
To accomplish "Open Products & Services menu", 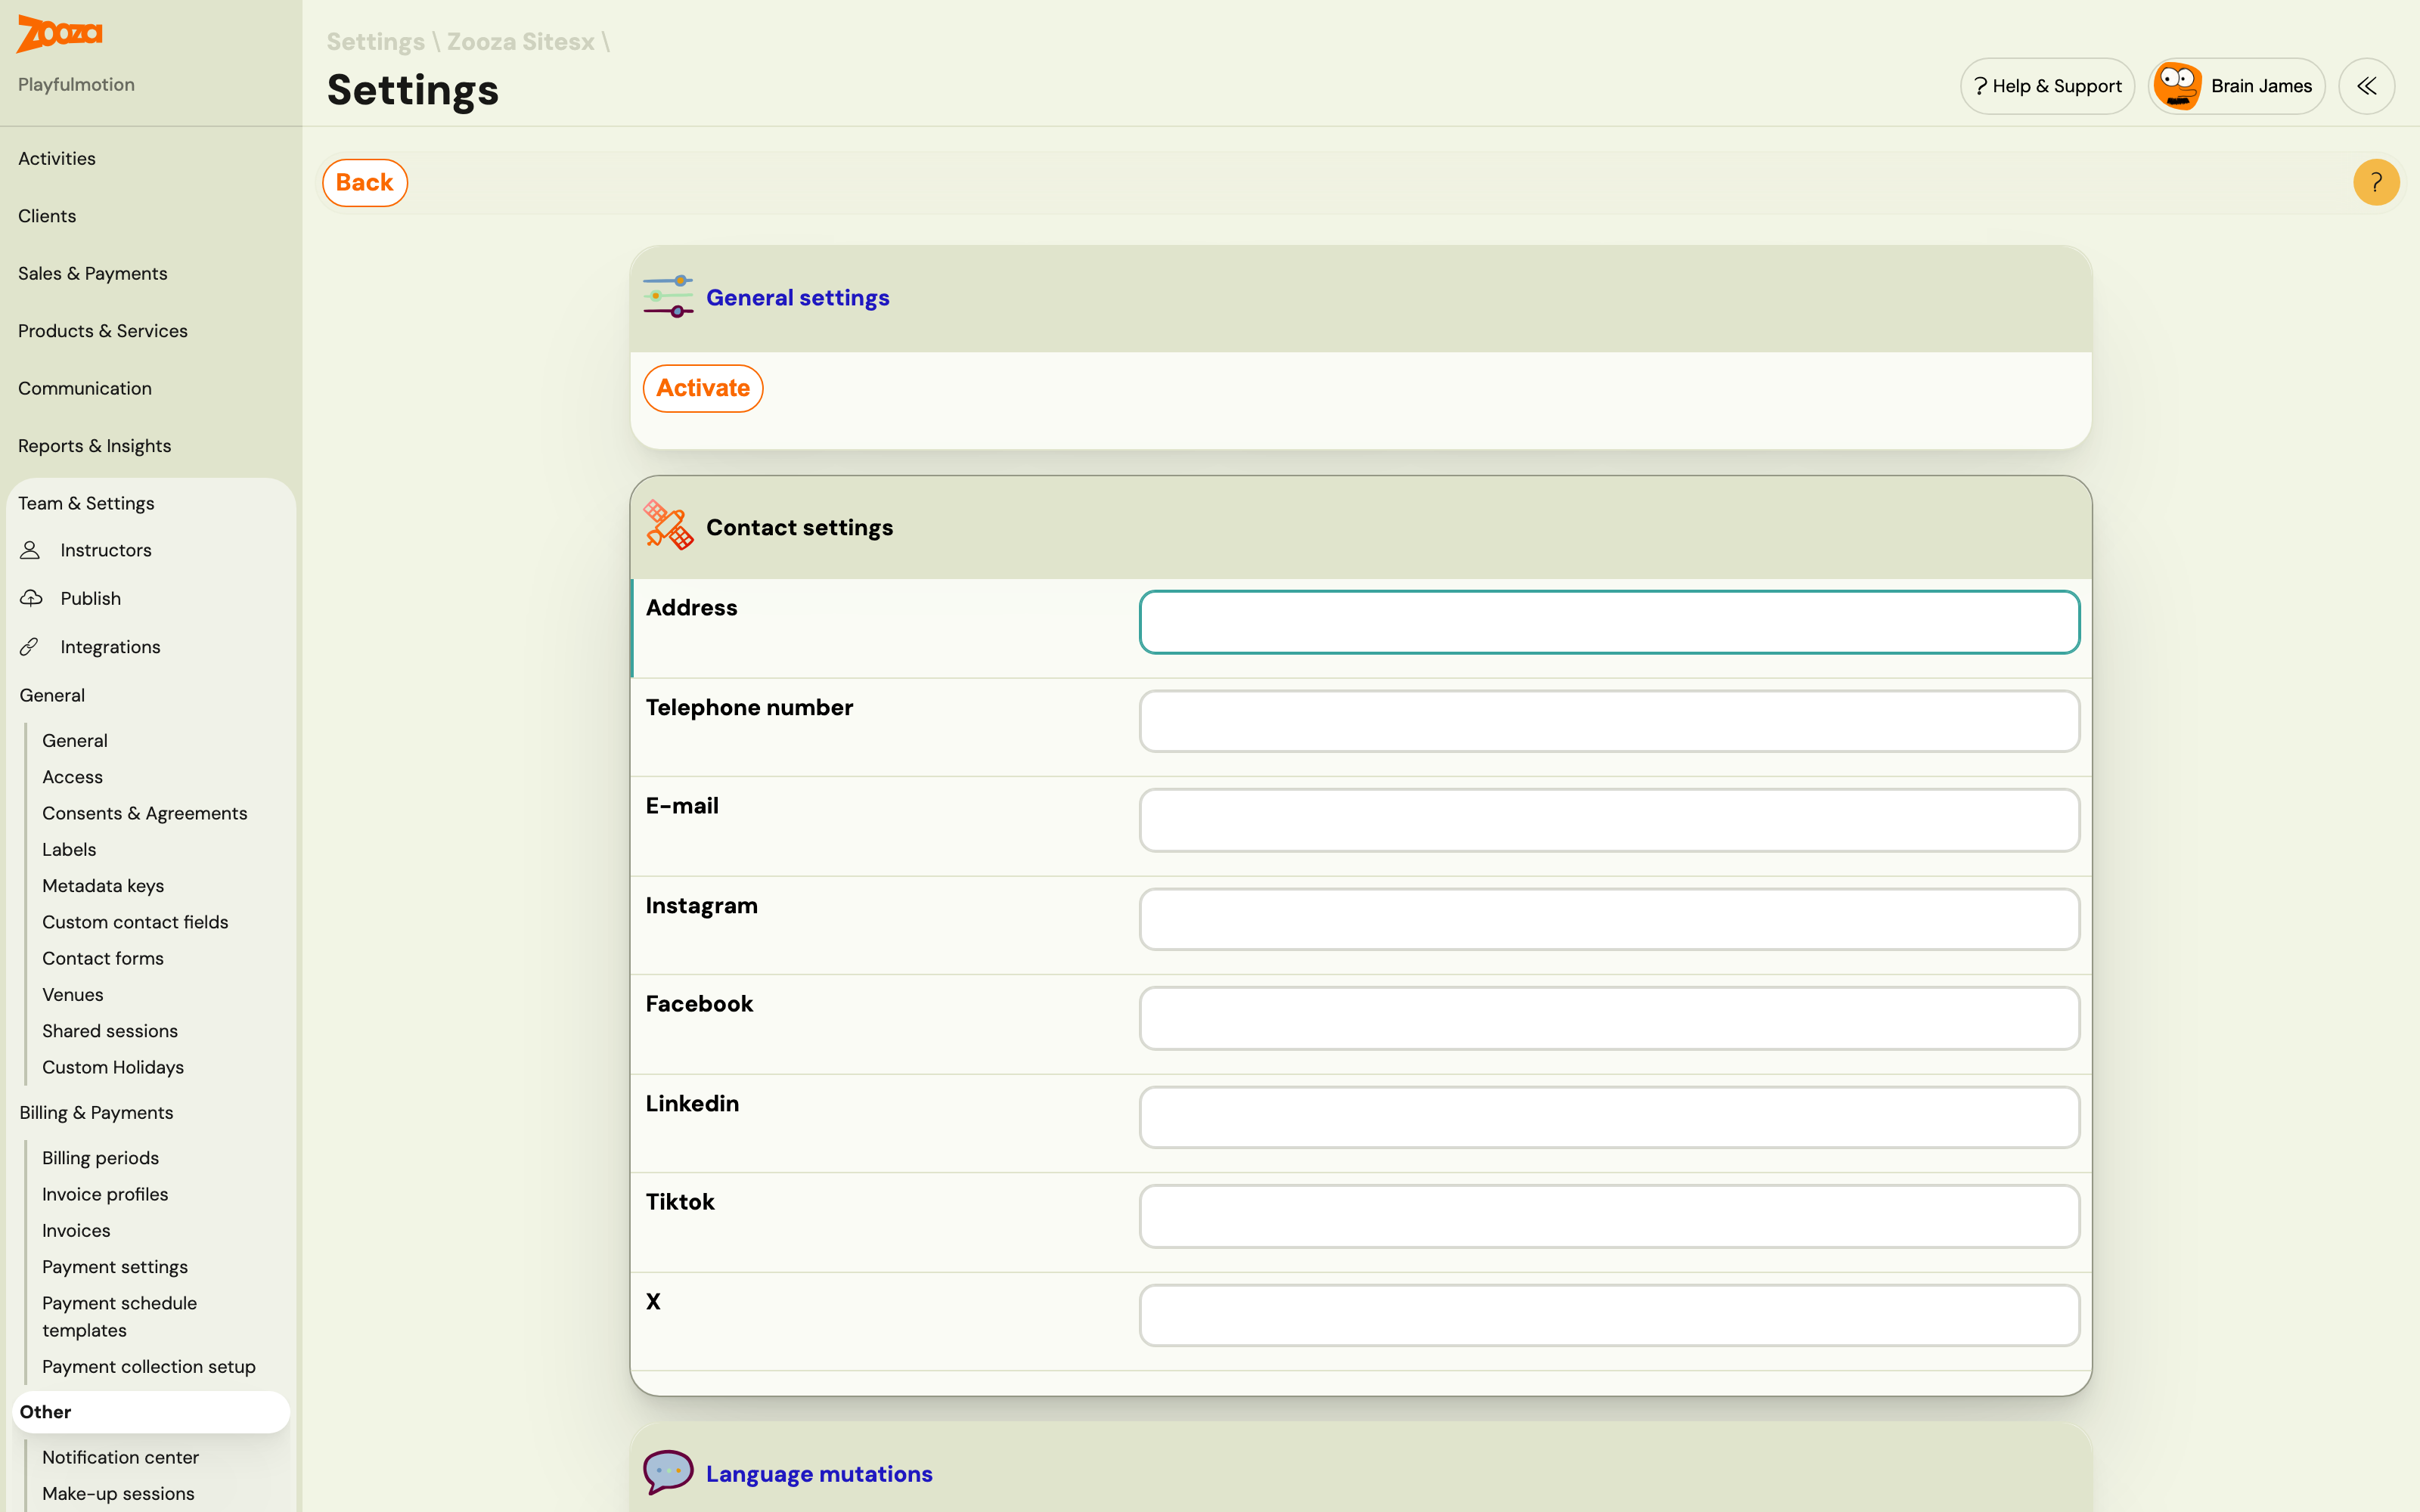I will point(103,331).
